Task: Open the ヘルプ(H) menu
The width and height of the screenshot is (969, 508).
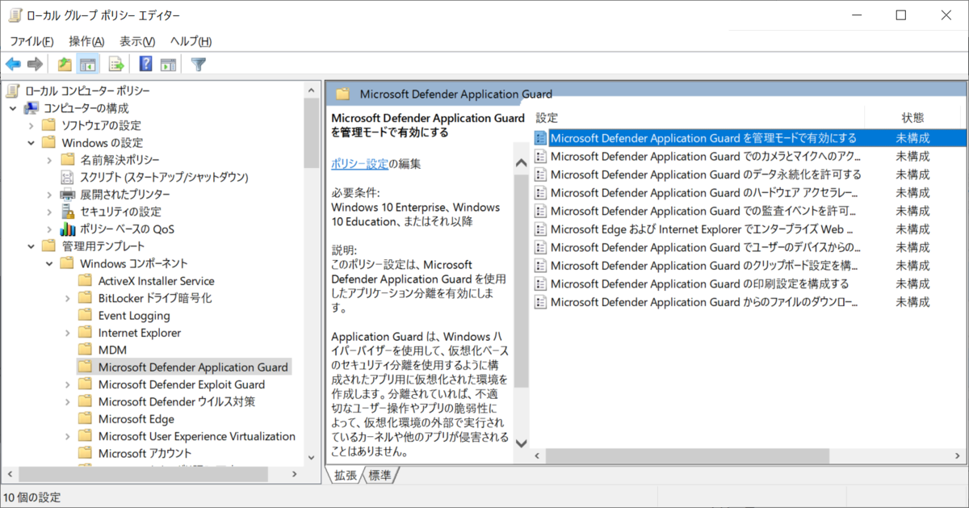Action: [x=191, y=41]
